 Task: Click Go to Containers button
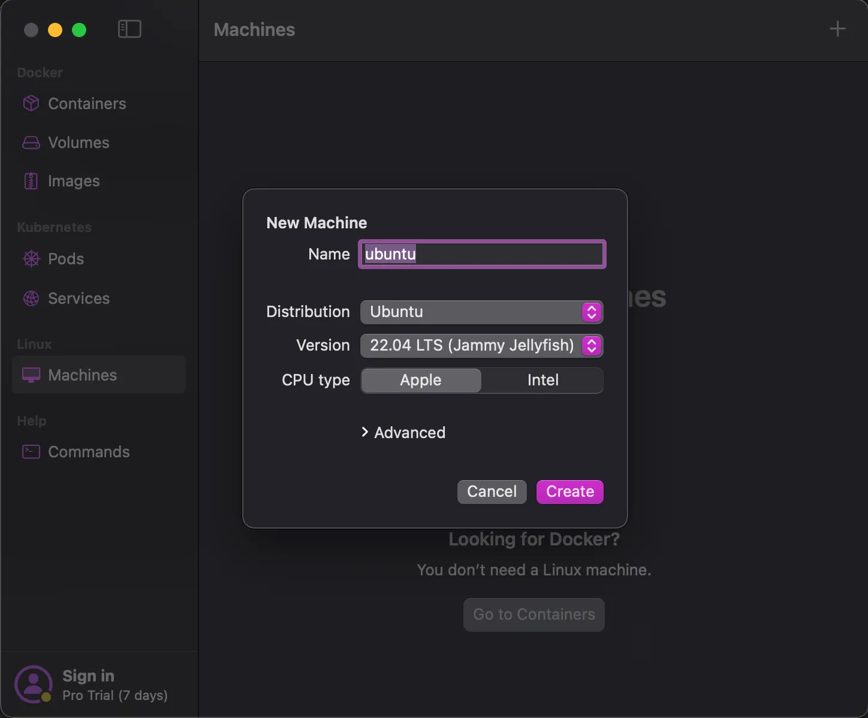tap(534, 615)
